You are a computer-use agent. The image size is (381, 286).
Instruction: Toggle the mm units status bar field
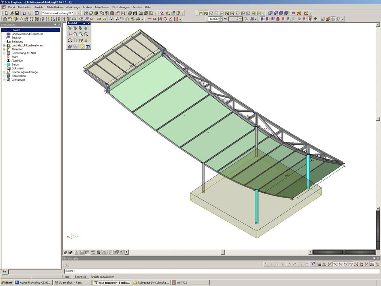pyautogui.click(x=67, y=276)
